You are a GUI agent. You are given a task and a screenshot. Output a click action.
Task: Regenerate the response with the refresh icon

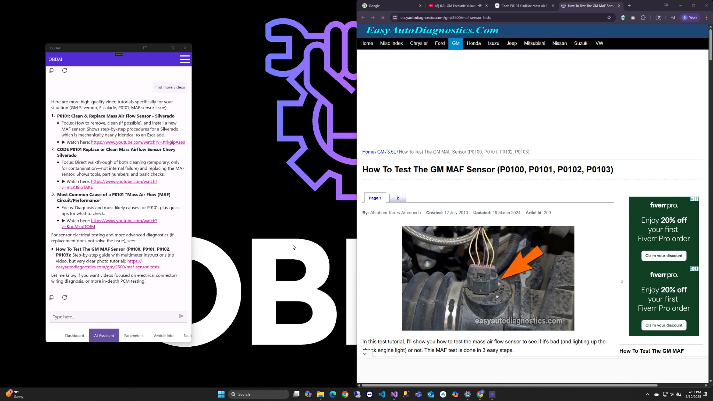pyautogui.click(x=65, y=297)
